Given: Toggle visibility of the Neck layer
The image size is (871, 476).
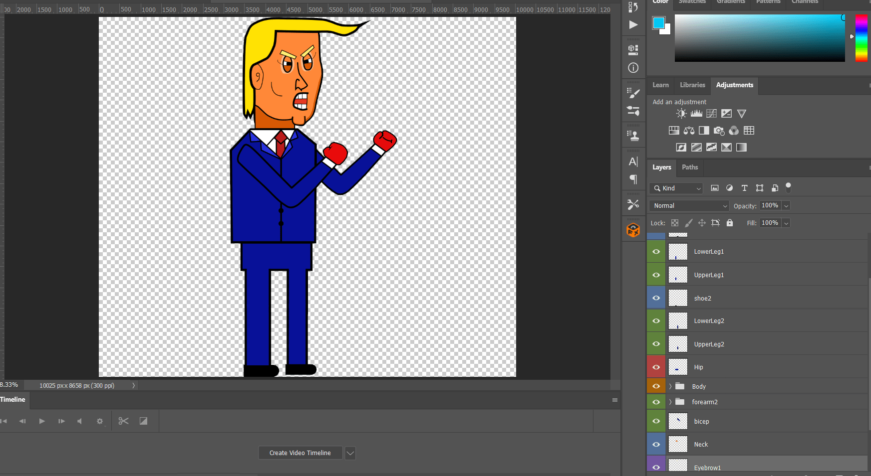Looking at the screenshot, I should 656,445.
